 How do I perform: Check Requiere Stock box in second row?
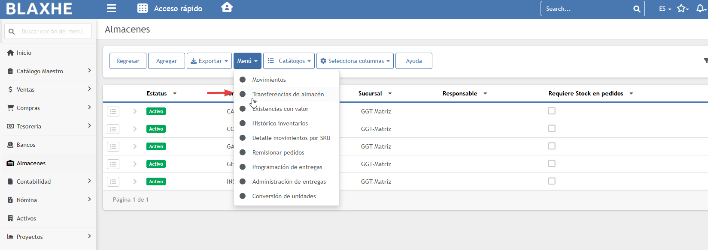click(x=552, y=128)
